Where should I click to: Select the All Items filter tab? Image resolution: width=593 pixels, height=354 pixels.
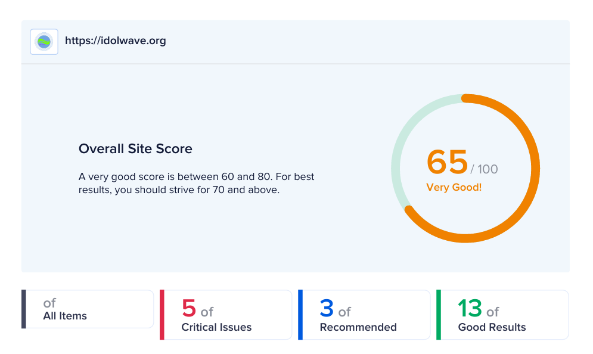88,309
